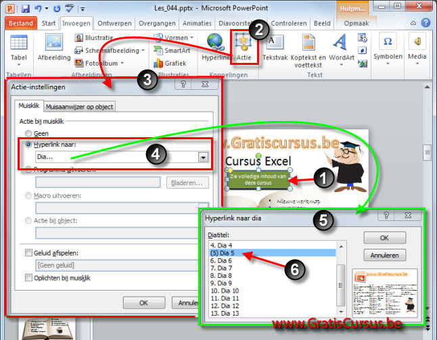
Task: Insert slide number icon
Action: pyautogui.click(x=363, y=51)
